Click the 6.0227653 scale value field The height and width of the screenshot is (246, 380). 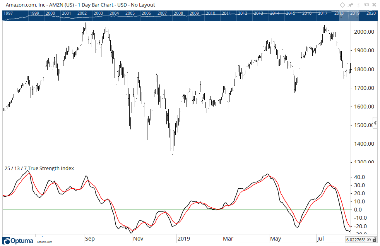(356, 240)
